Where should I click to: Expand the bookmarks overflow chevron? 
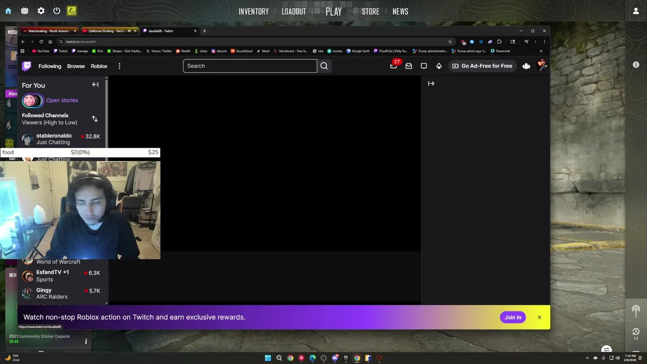[x=541, y=51]
